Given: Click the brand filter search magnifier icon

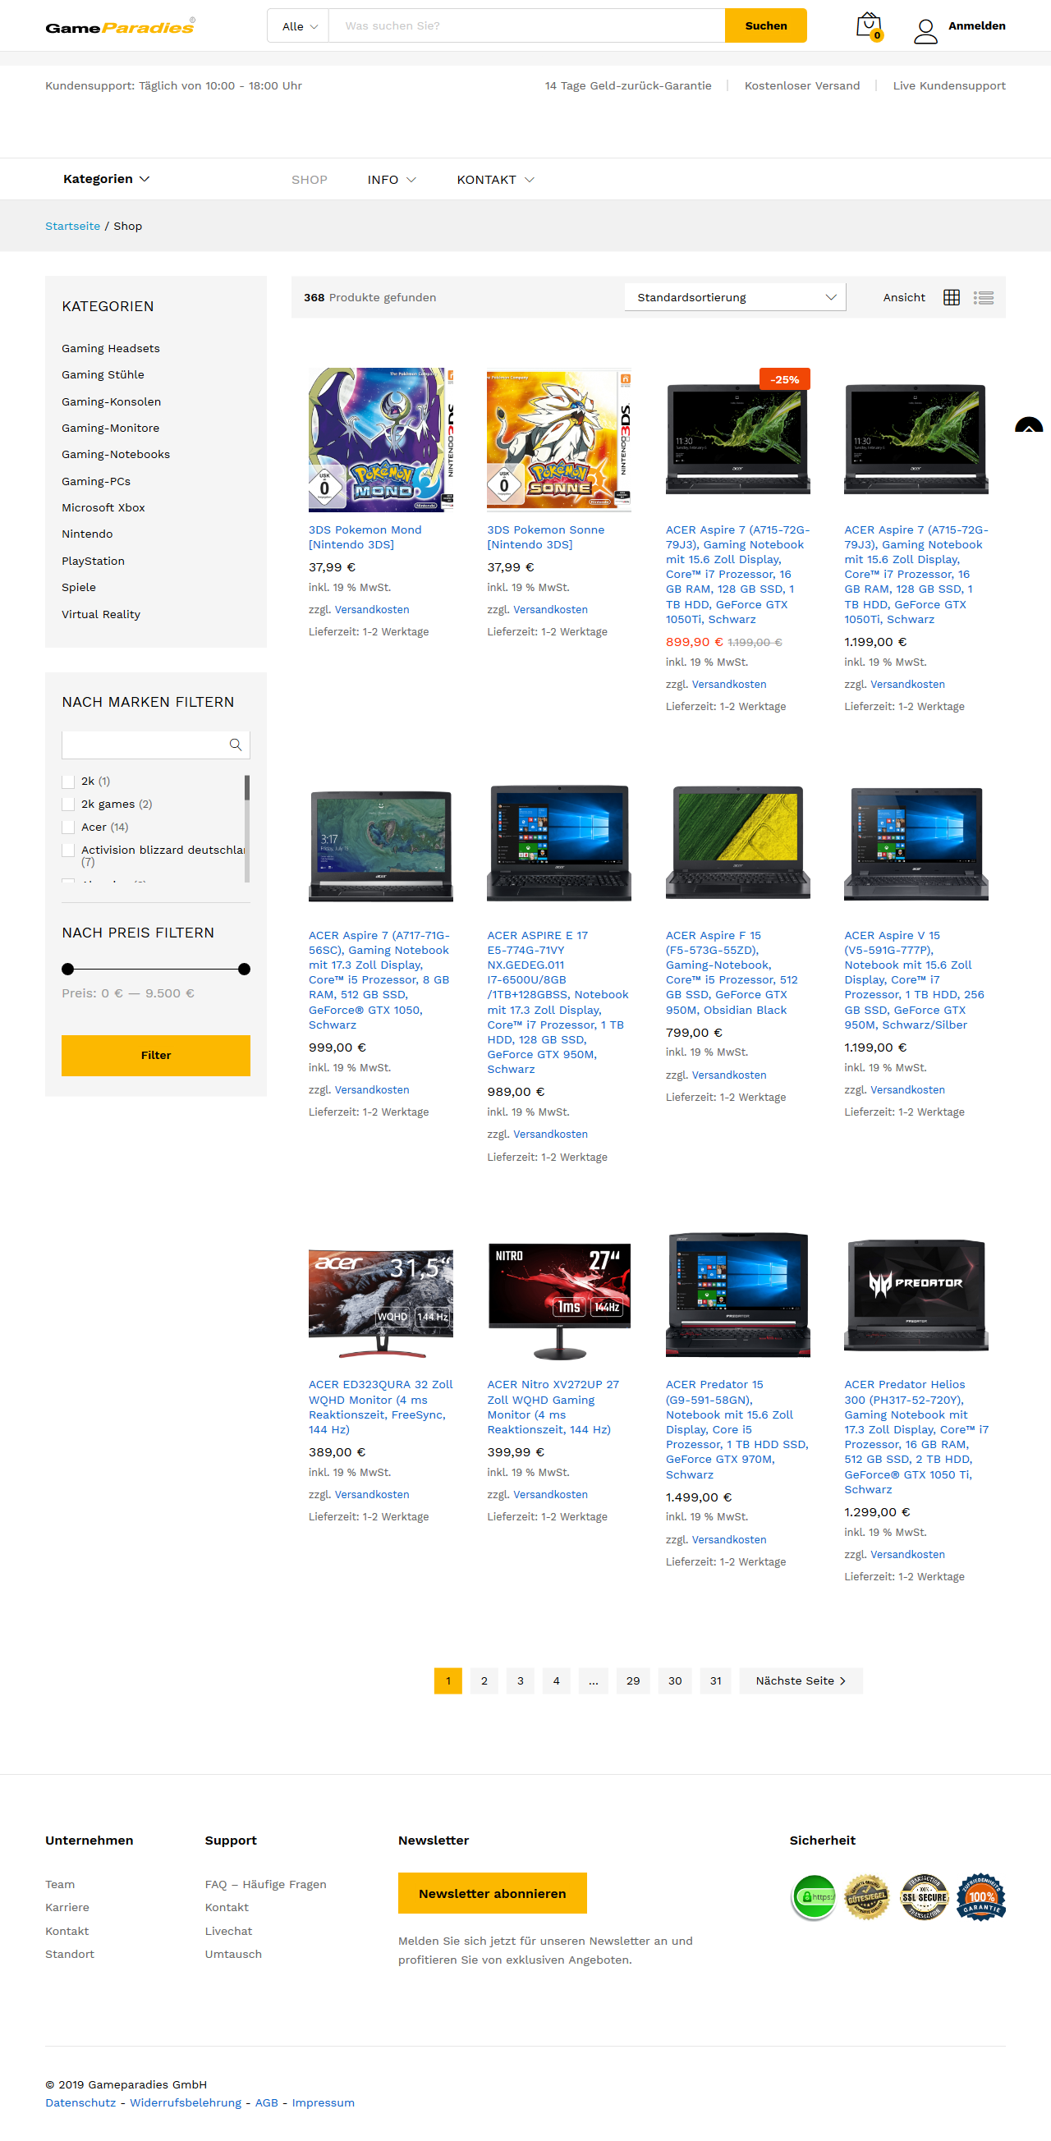Looking at the screenshot, I should (x=236, y=745).
